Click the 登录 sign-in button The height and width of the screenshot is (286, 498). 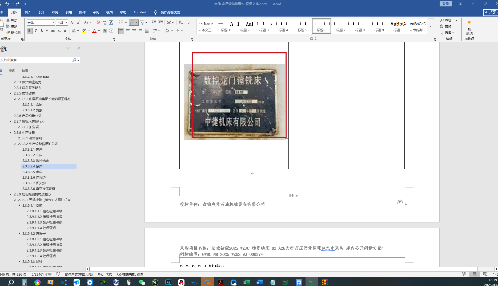[x=445, y=4]
